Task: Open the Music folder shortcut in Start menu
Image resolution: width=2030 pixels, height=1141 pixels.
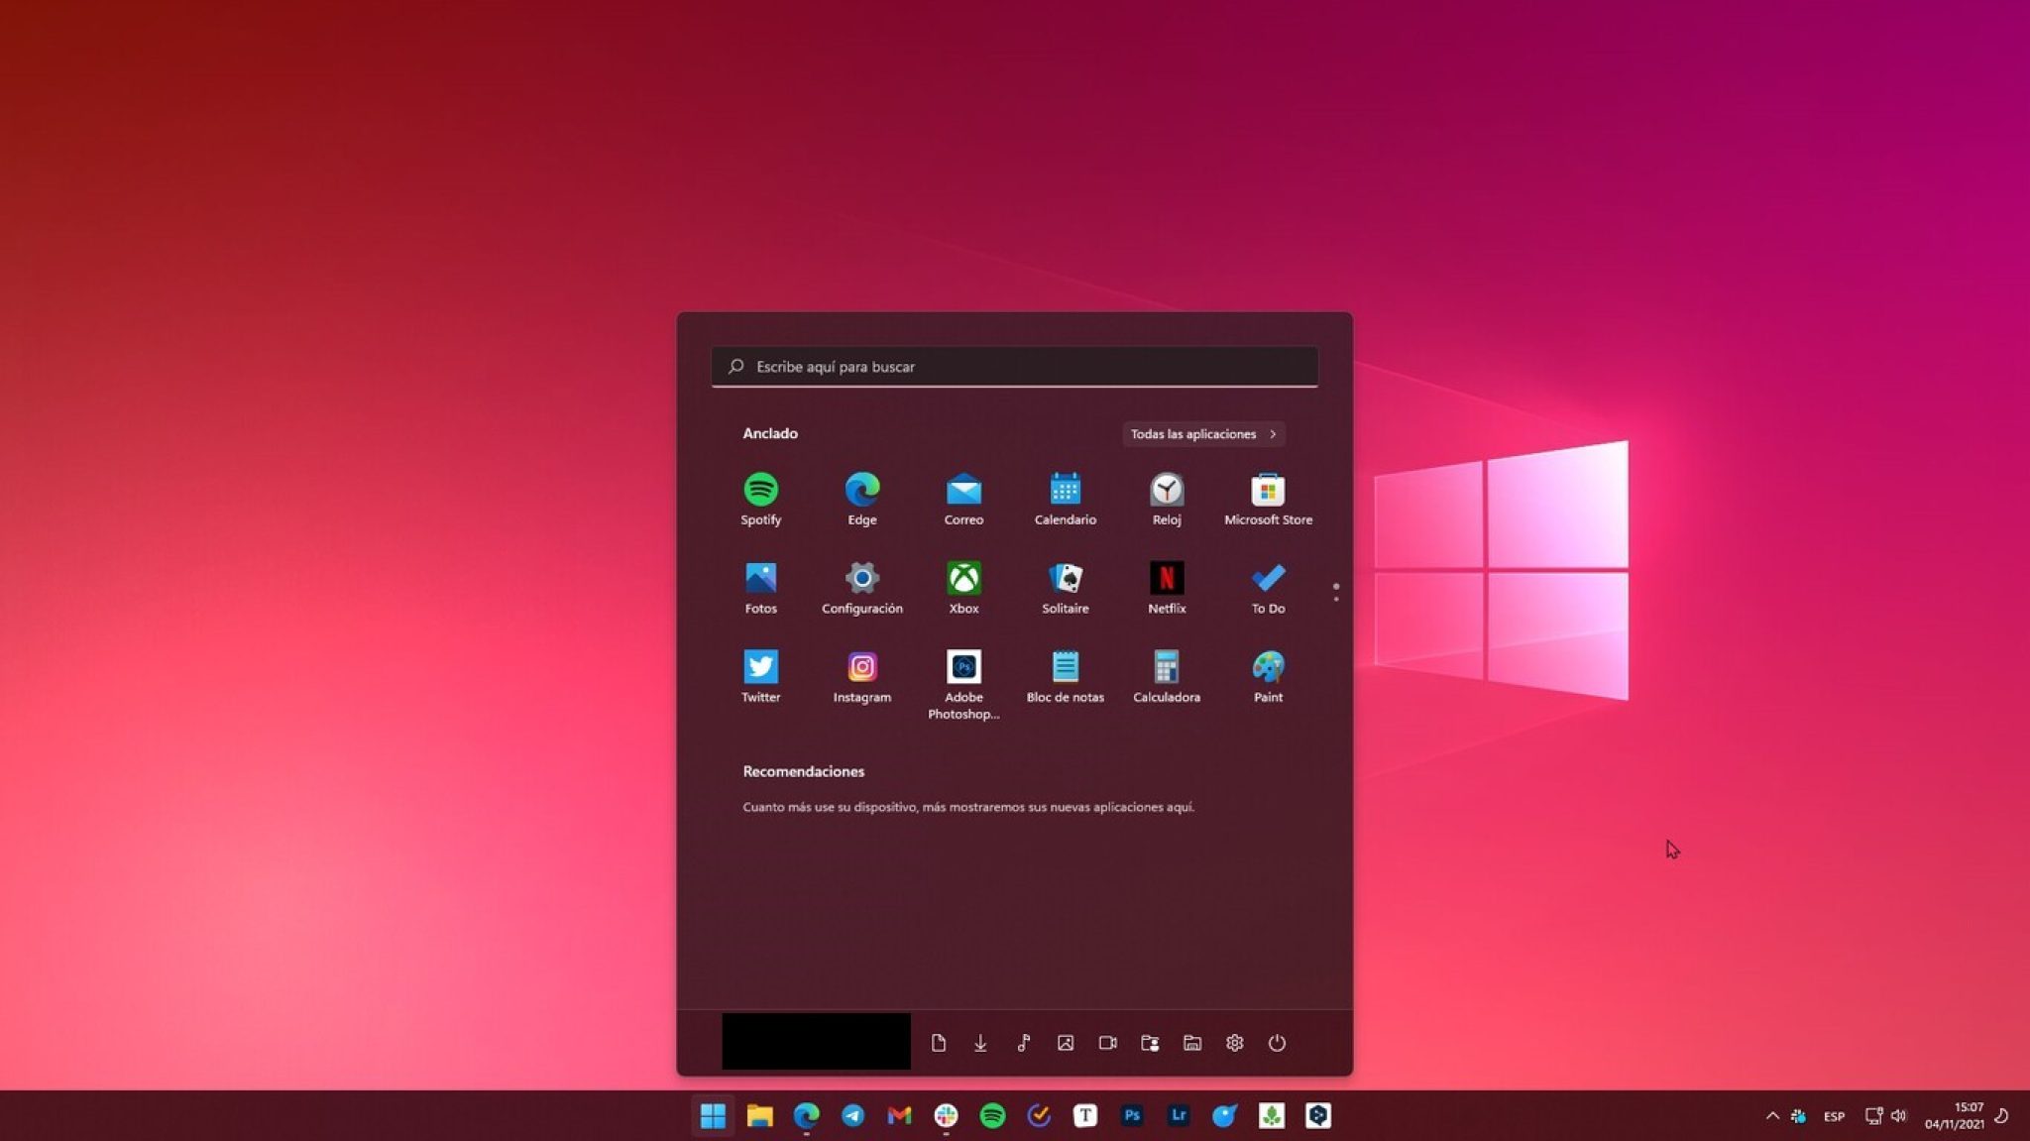Action: point(1023,1043)
